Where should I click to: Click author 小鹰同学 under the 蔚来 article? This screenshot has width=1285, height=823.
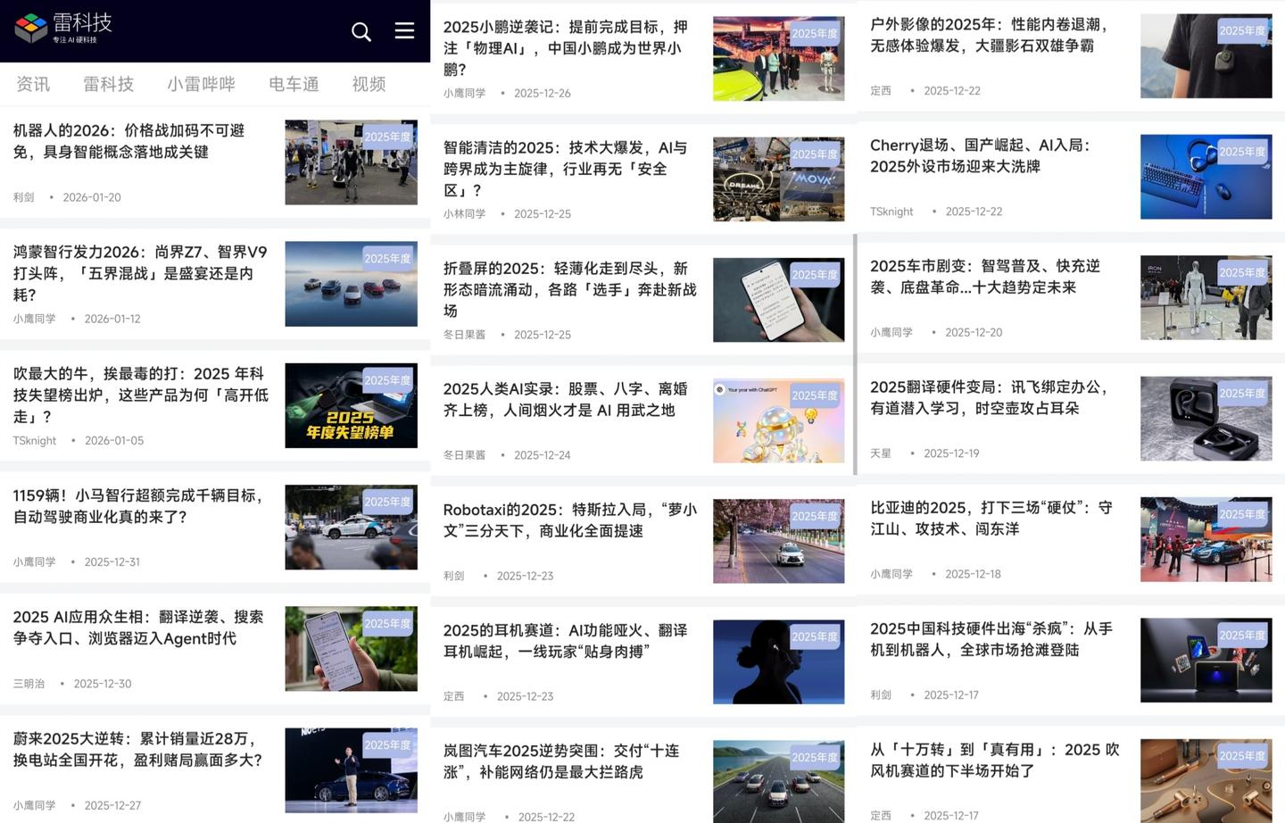34,805
